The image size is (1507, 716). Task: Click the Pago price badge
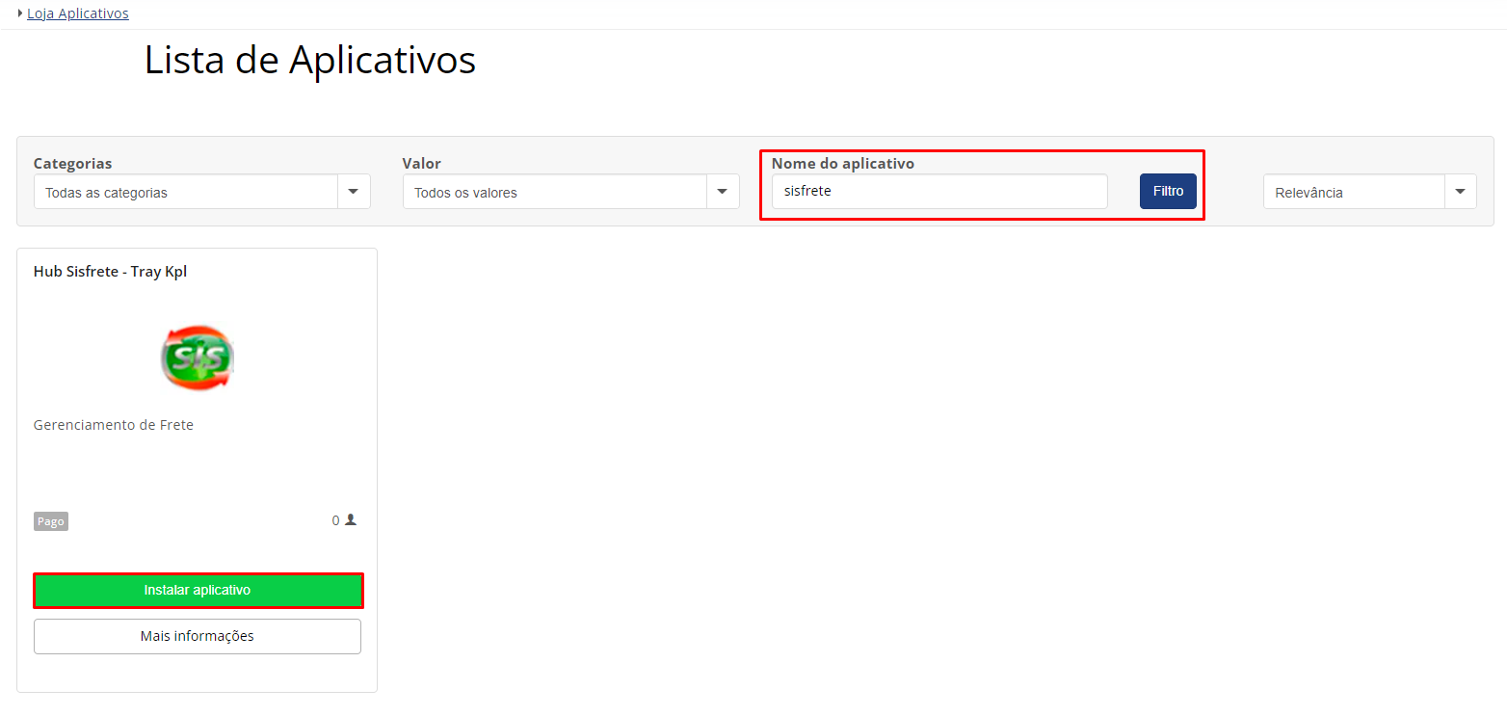tap(51, 521)
